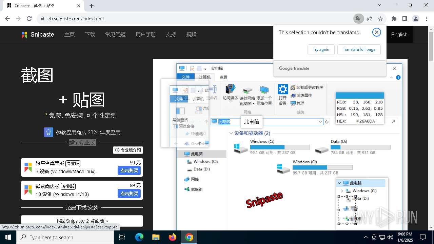Launch Firefox from taskbar
This screenshot has width=434, height=244.
[173, 237]
